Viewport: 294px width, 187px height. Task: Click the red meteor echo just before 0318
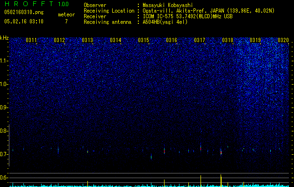221,152
